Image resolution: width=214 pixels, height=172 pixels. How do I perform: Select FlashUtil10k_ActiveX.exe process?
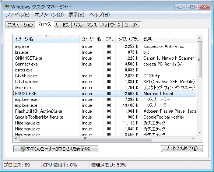pyautogui.click(x=105, y=111)
